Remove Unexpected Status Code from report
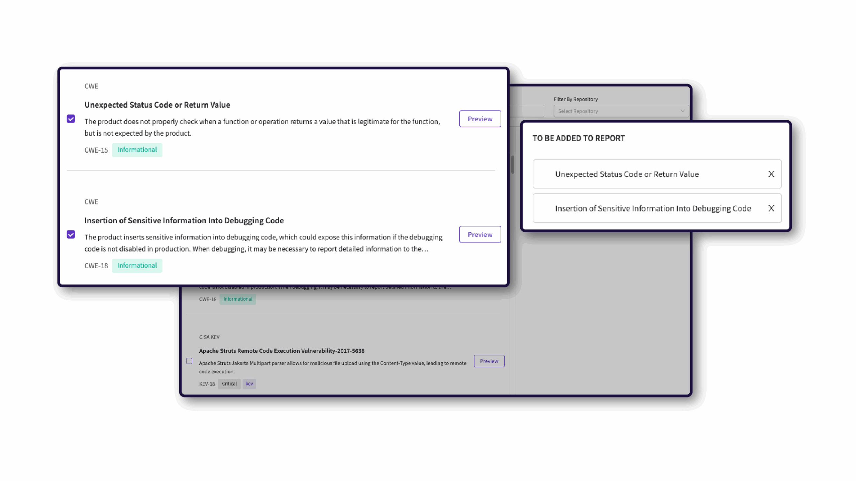Screen dimensions: 856x481 click(771, 174)
